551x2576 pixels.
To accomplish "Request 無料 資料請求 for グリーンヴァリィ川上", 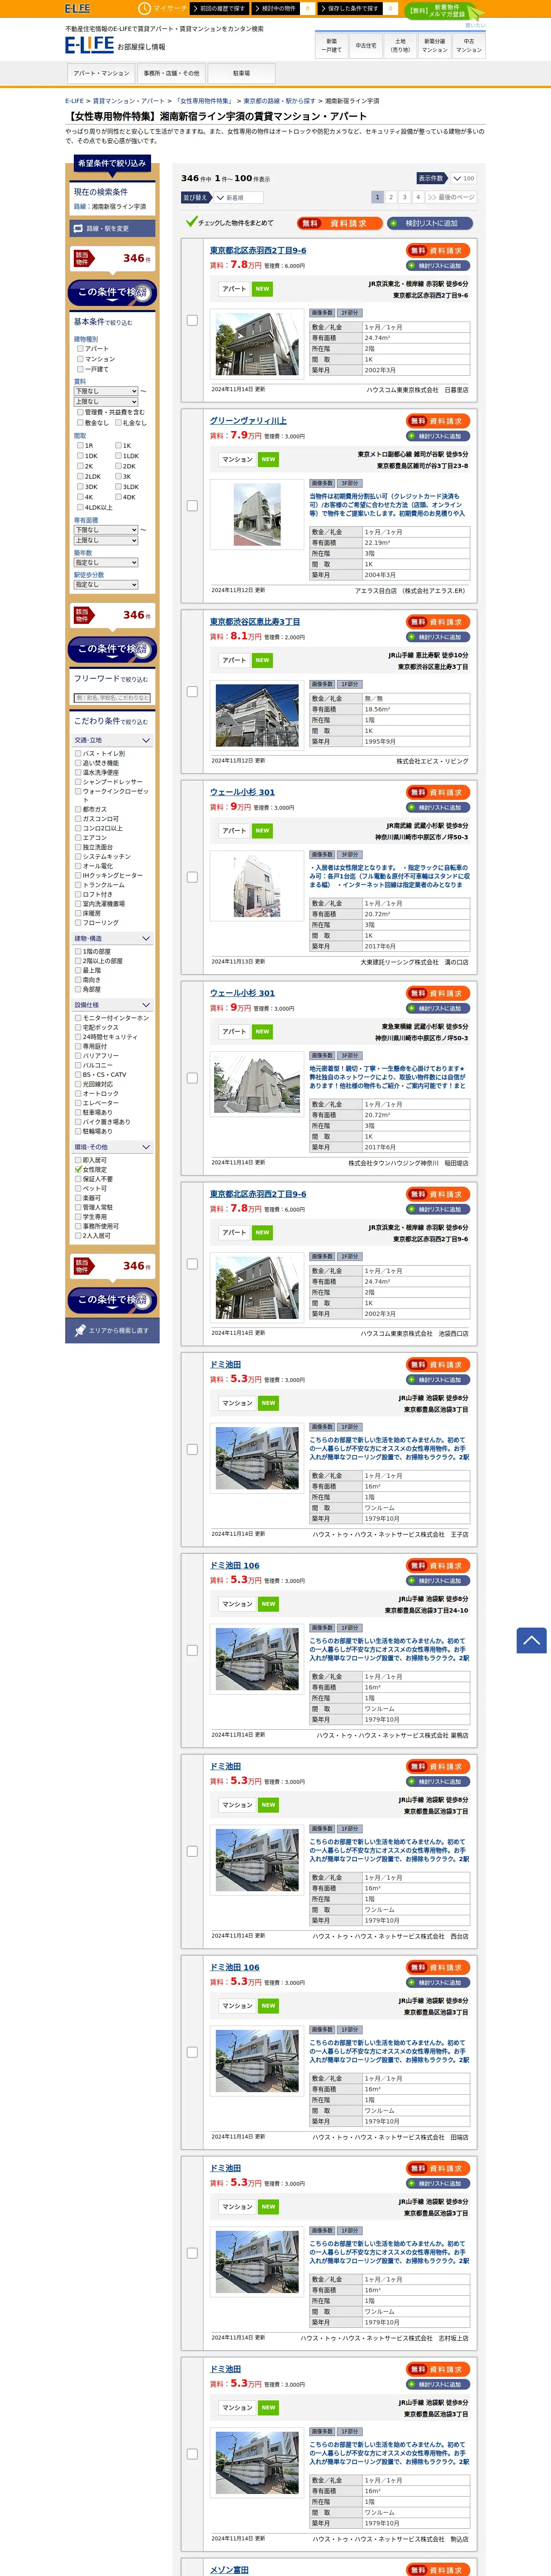I will (438, 421).
